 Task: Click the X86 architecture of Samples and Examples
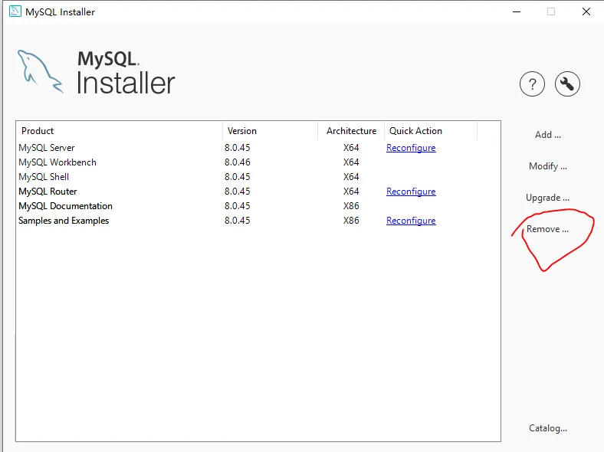point(351,221)
